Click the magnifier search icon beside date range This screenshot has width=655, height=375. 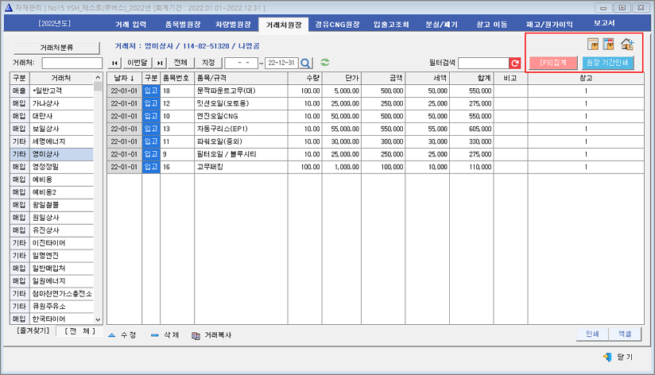305,63
